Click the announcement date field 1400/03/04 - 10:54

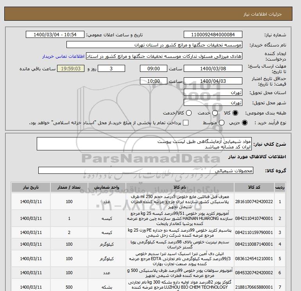55,34
